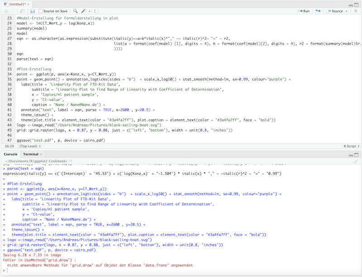The width and height of the screenshot is (362, 277).
Task: Open the R Script file type dropdown
Action: (350, 146)
